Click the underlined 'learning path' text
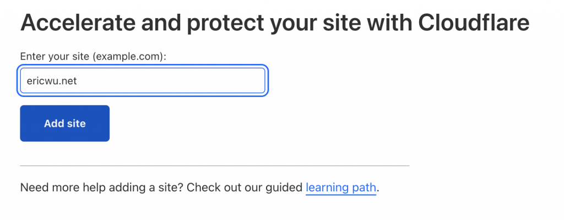The height and width of the screenshot is (220, 564). [340, 188]
